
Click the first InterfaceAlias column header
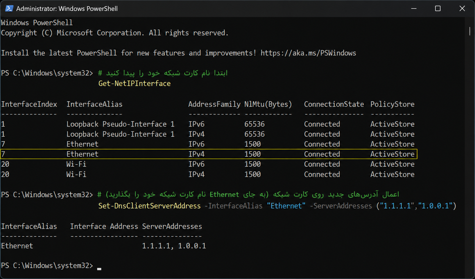(94, 104)
